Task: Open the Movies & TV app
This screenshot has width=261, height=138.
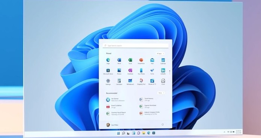Action: pyautogui.click(x=152, y=82)
